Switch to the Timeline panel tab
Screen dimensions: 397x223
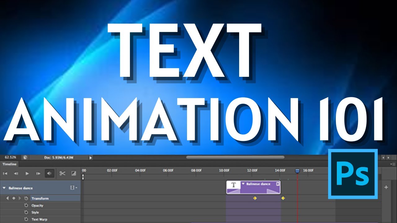pos(9,164)
